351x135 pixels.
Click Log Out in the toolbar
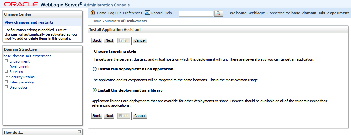tap(114, 13)
